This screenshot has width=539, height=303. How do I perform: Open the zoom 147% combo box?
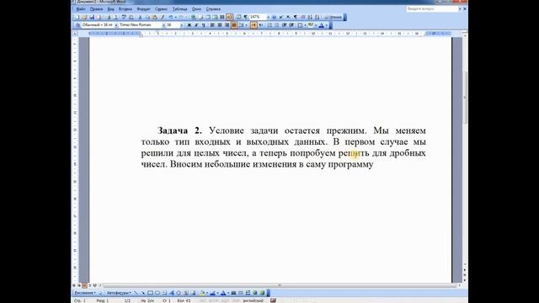click(x=259, y=17)
